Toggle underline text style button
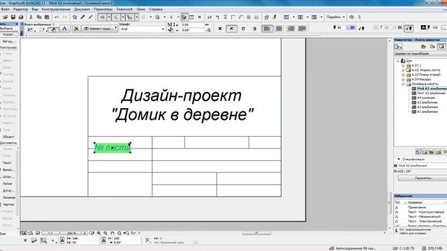447x251 pixels. (x=243, y=29)
